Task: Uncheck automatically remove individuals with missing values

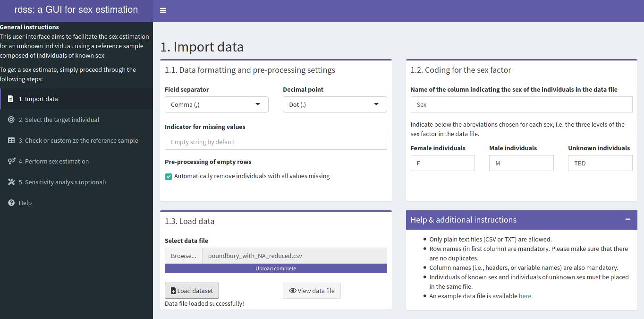Action: click(x=169, y=176)
